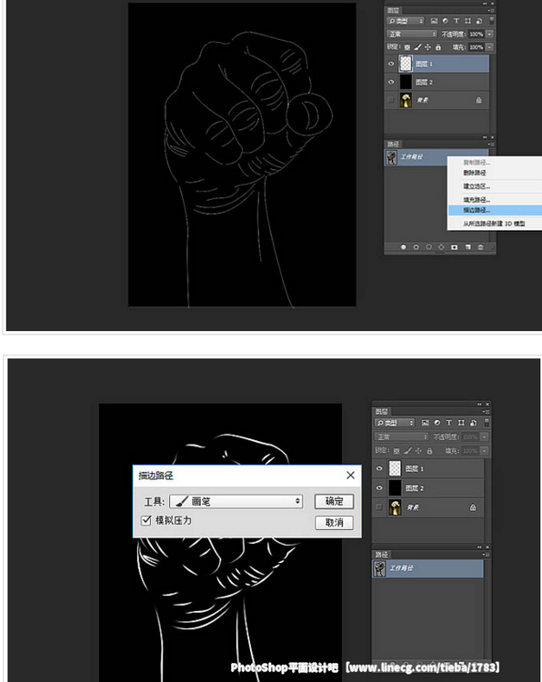This screenshot has height=682, width=542.
Task: Click pixel layer filter icon, lower screenshot
Action: tap(426, 422)
